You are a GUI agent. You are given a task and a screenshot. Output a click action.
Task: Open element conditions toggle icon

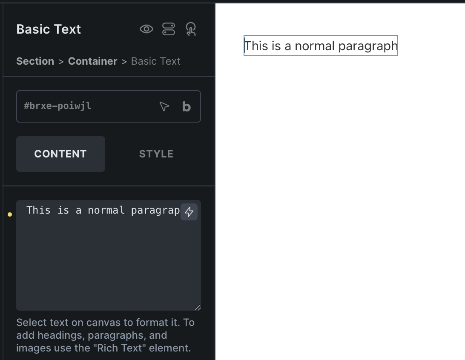169,29
